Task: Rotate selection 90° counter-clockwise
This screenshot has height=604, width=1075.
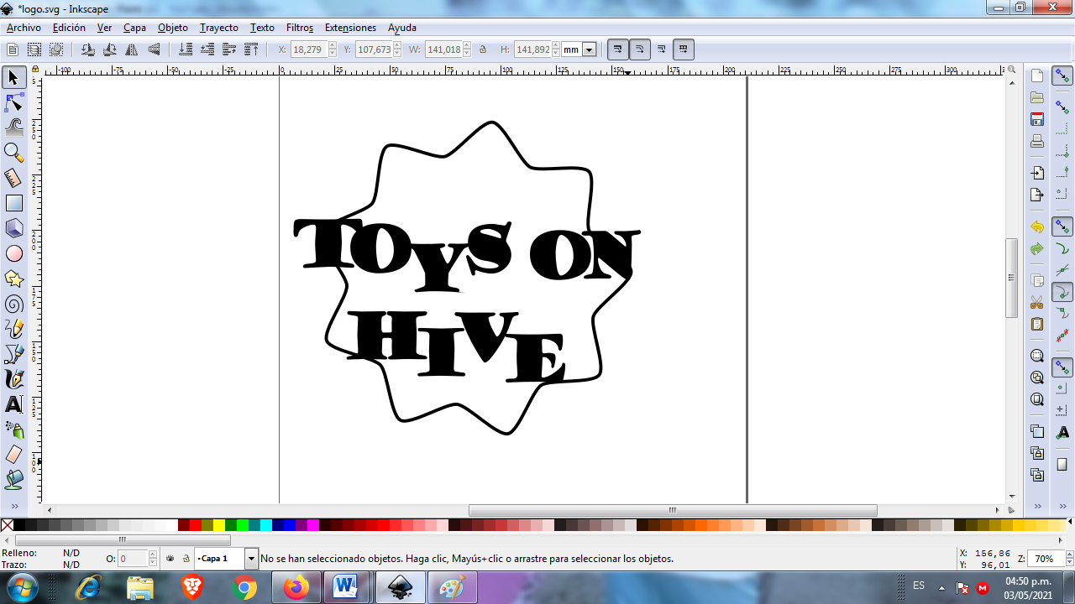Action: click(87, 49)
